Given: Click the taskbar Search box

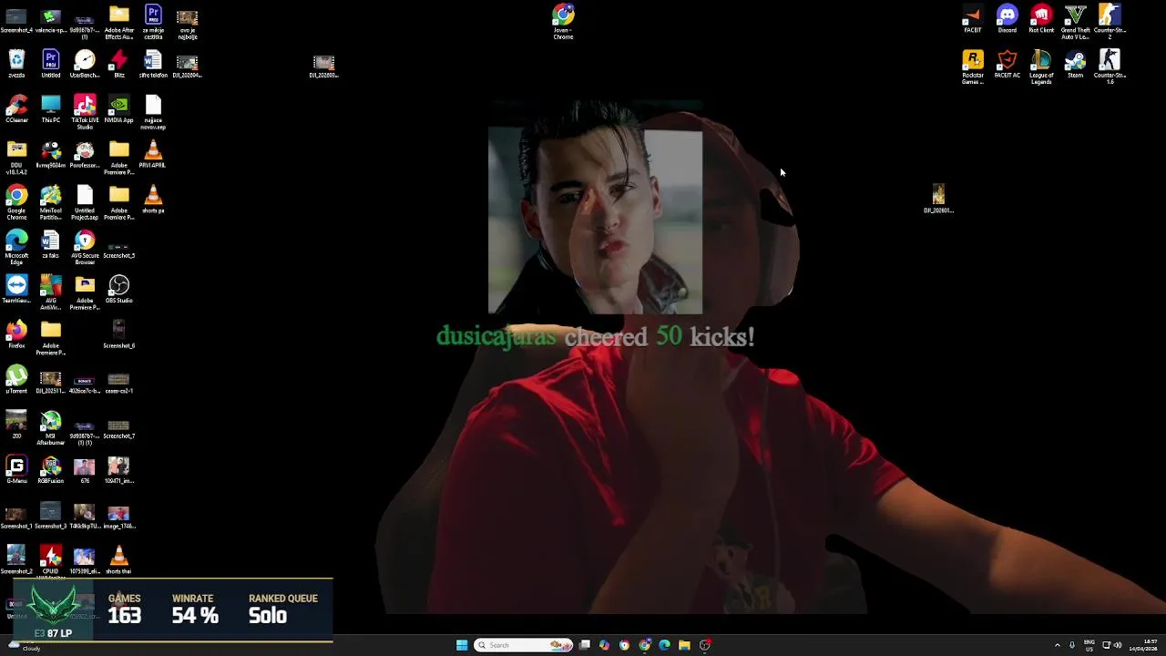Looking at the screenshot, I should click(524, 645).
